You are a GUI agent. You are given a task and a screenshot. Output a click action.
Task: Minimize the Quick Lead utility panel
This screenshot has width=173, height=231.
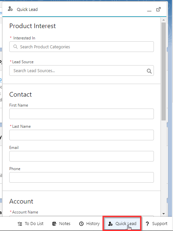click(x=149, y=10)
